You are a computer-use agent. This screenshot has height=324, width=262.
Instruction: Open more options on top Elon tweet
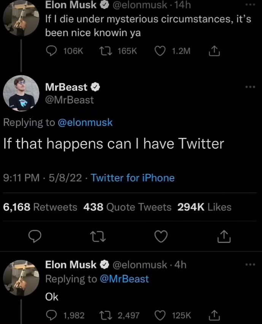[x=249, y=5]
